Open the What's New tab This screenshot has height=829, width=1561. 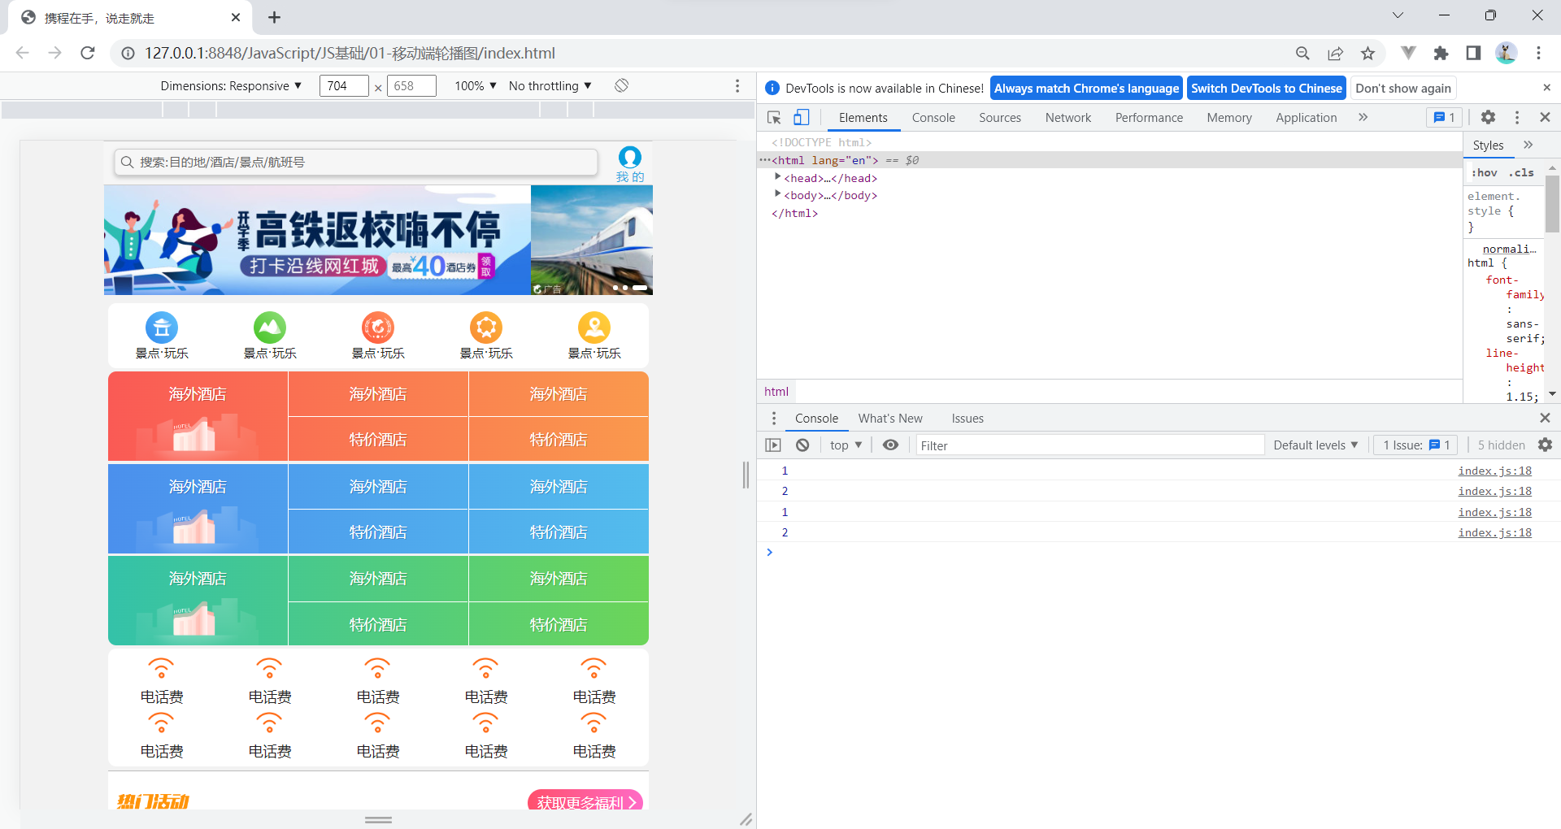pyautogui.click(x=890, y=418)
